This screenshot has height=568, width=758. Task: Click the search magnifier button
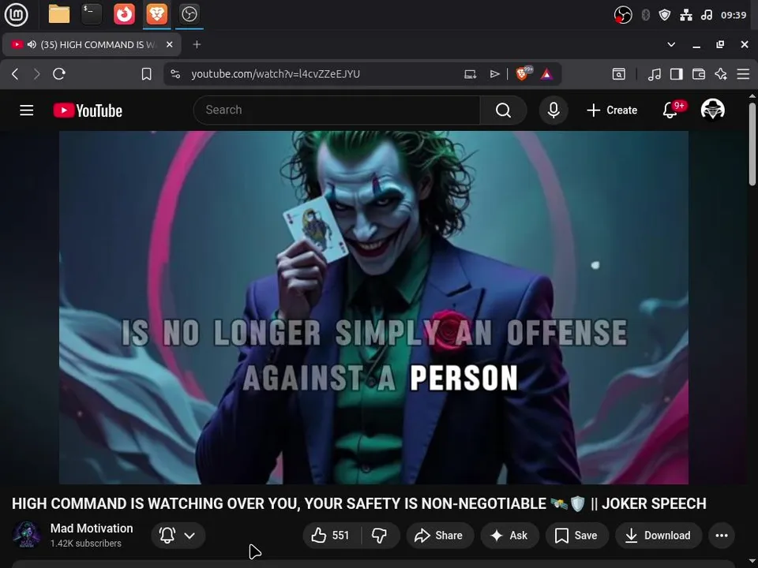[503, 110]
